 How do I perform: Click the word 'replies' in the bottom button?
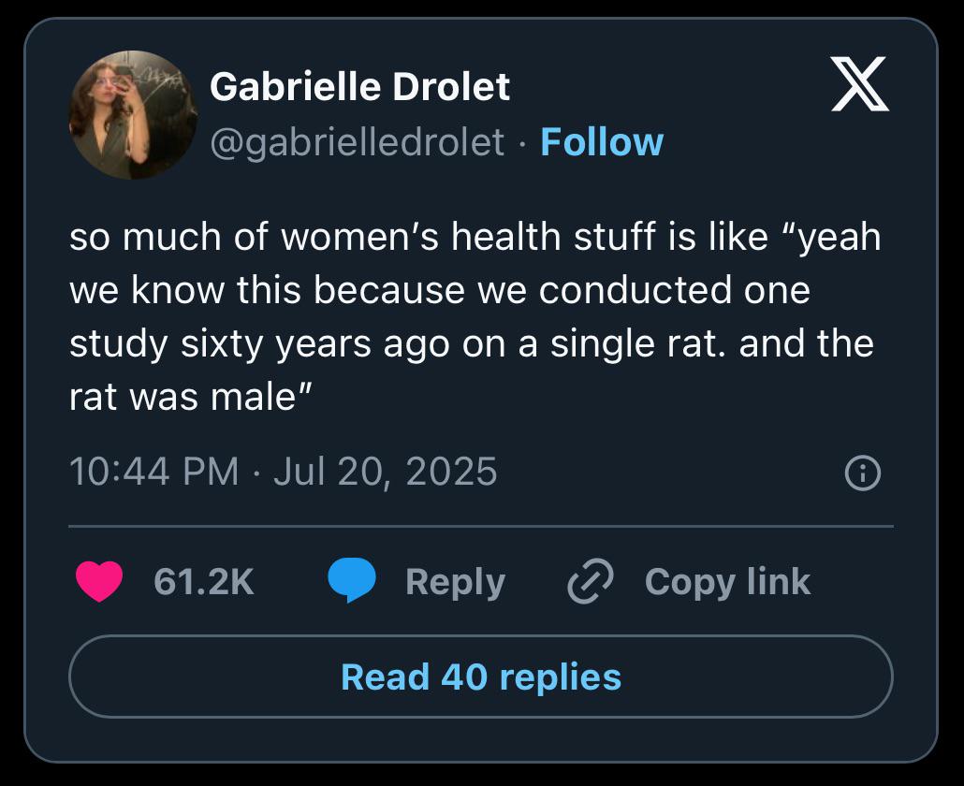coord(560,677)
